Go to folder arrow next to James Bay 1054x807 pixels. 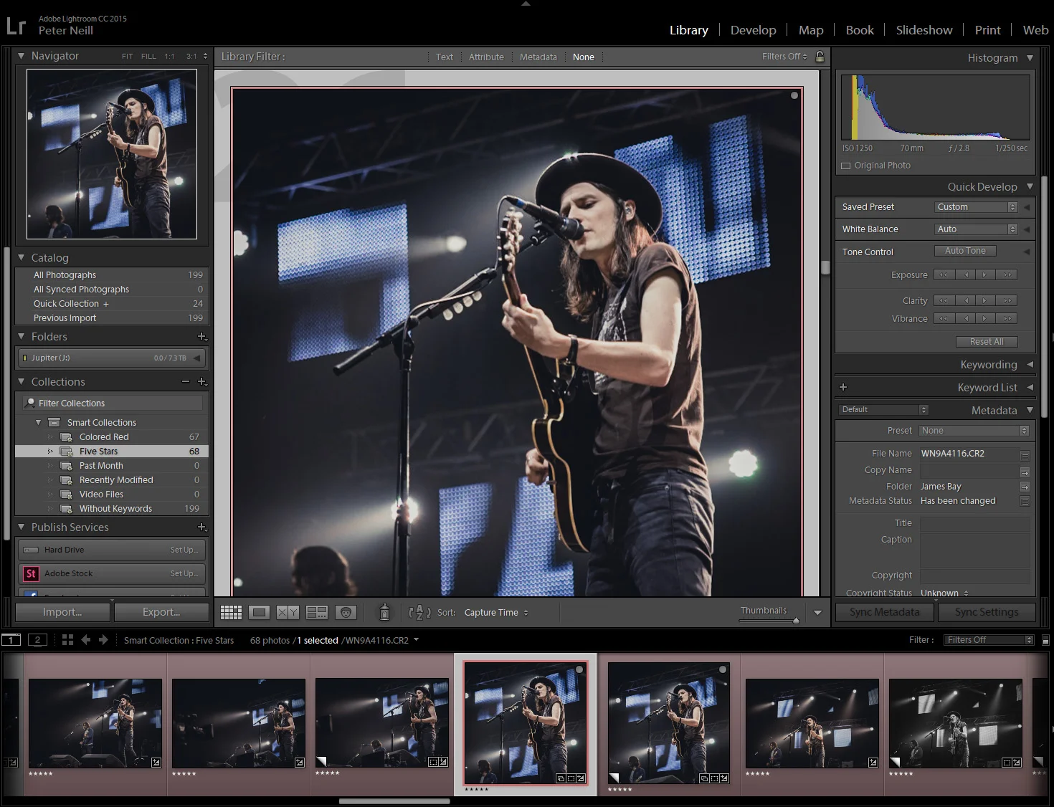pos(1025,487)
